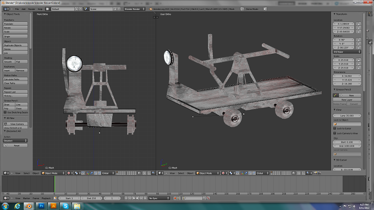
Task: Enable Lock to Cursor checkbox
Action: click(x=334, y=128)
